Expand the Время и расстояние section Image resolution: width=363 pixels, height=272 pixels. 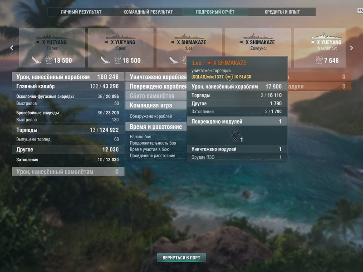coord(156,126)
